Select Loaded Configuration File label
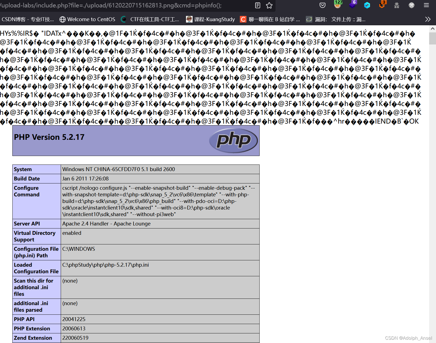 36,268
